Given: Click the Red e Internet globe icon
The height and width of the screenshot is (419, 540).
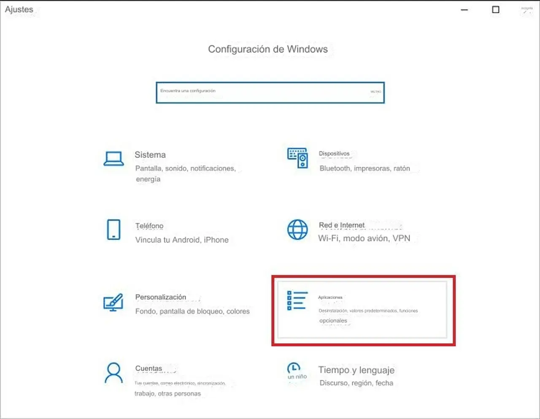Looking at the screenshot, I should pos(297,230).
